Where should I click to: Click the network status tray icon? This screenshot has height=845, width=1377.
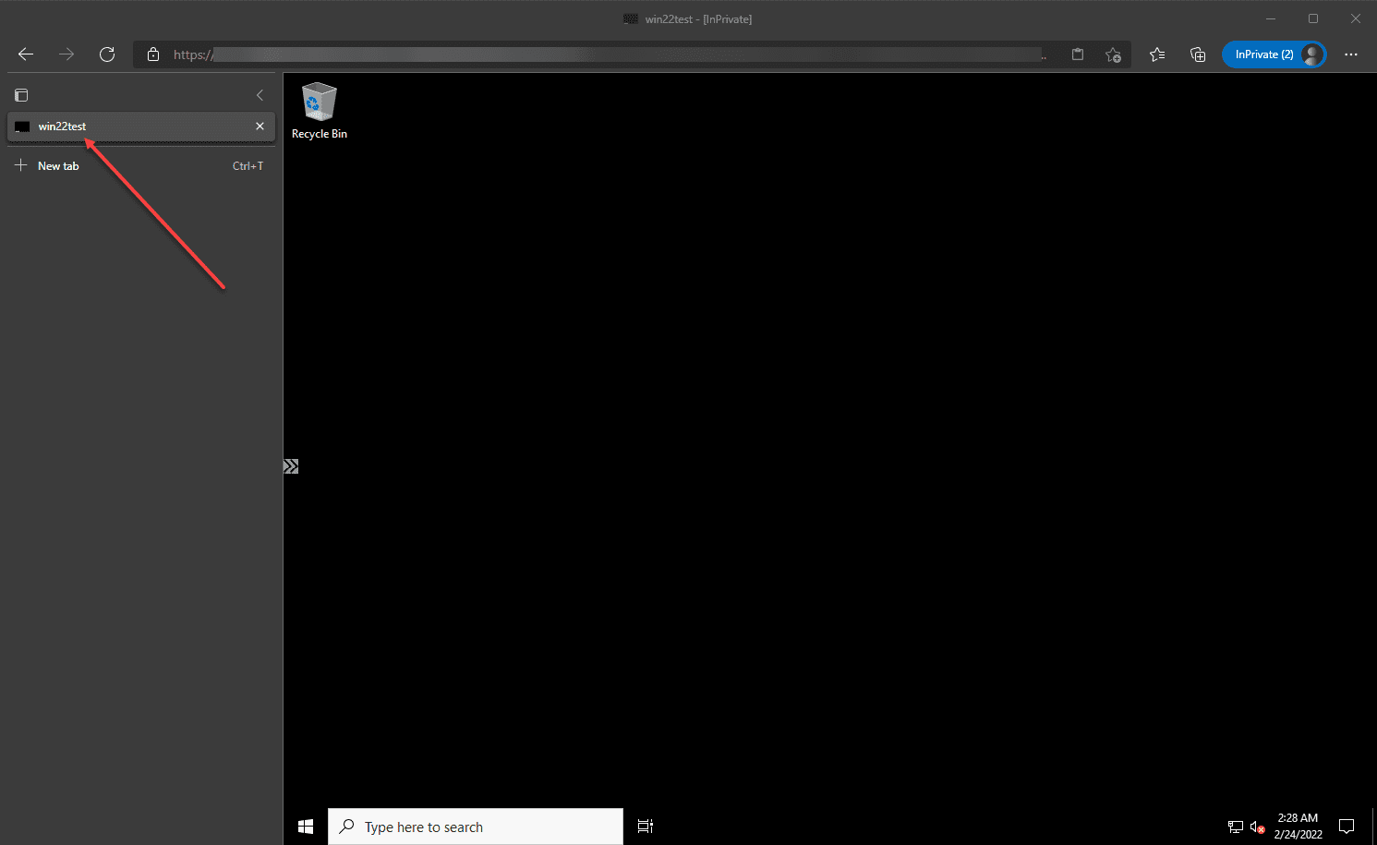1236,827
